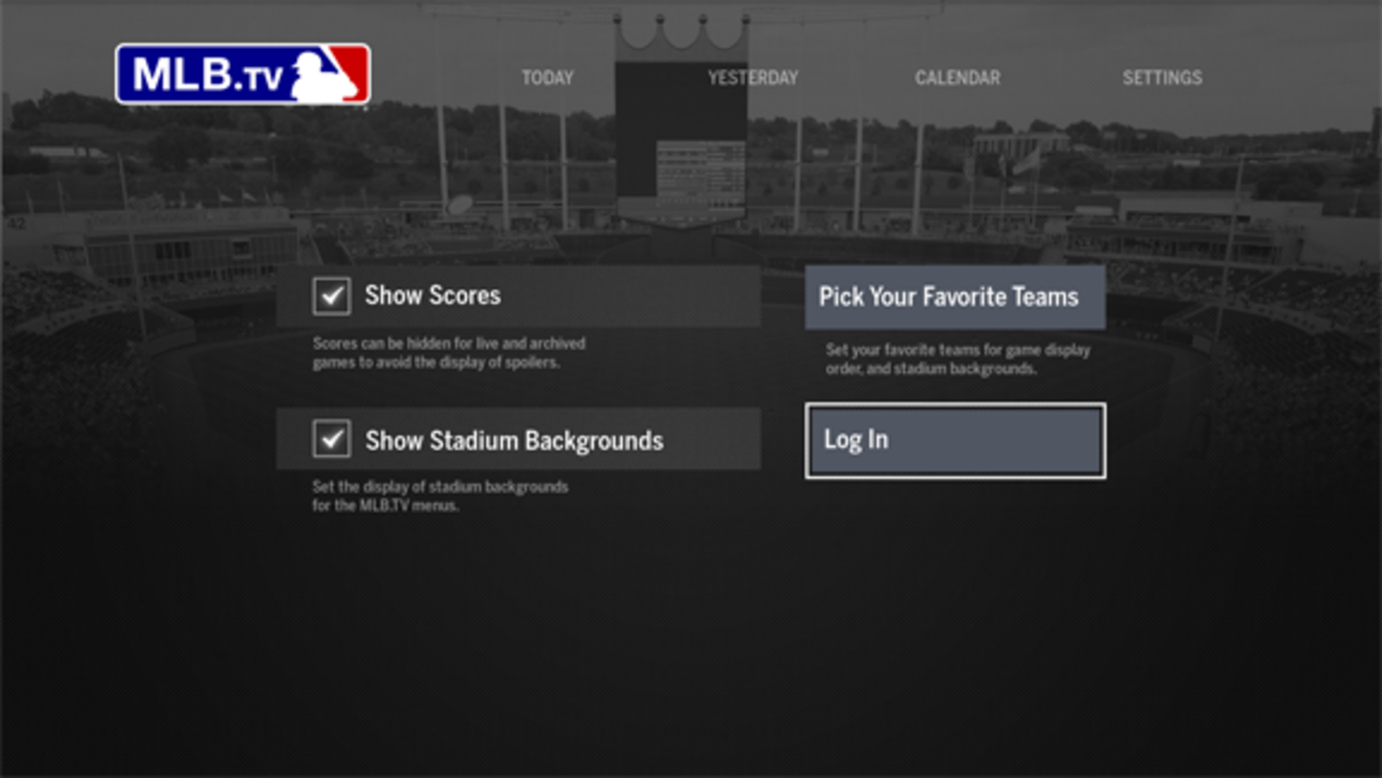
Task: Click the MLB.tv logo
Action: [x=244, y=76]
